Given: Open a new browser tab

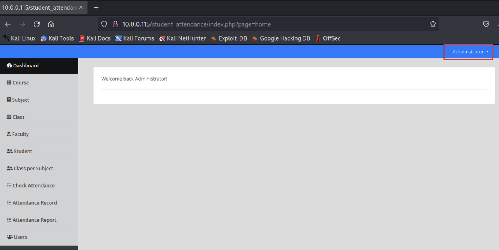Looking at the screenshot, I should click(96, 7).
